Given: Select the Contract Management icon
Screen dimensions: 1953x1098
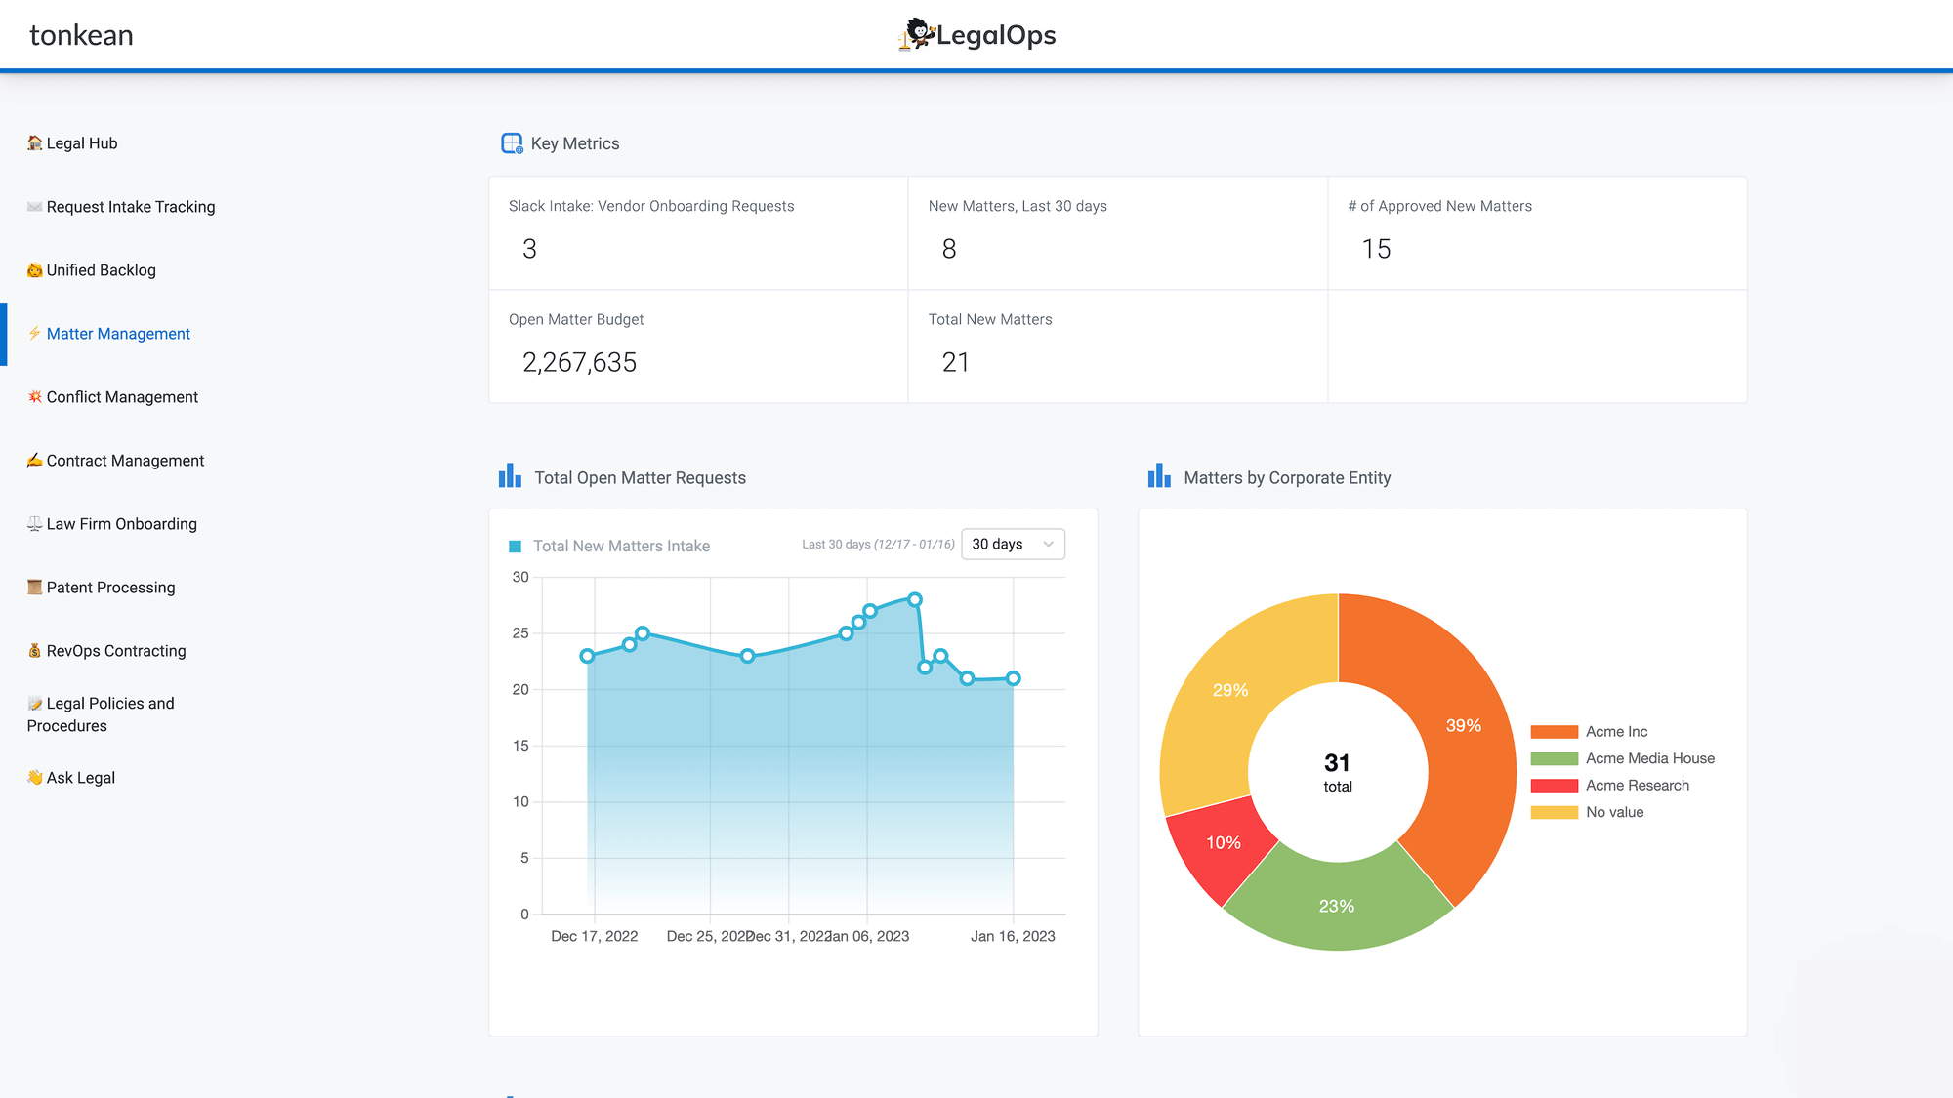Looking at the screenshot, I should pos(34,460).
